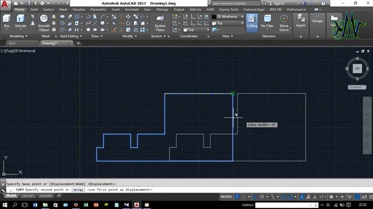Select the Box solid tool
373x209 pixels.
tap(6, 21)
